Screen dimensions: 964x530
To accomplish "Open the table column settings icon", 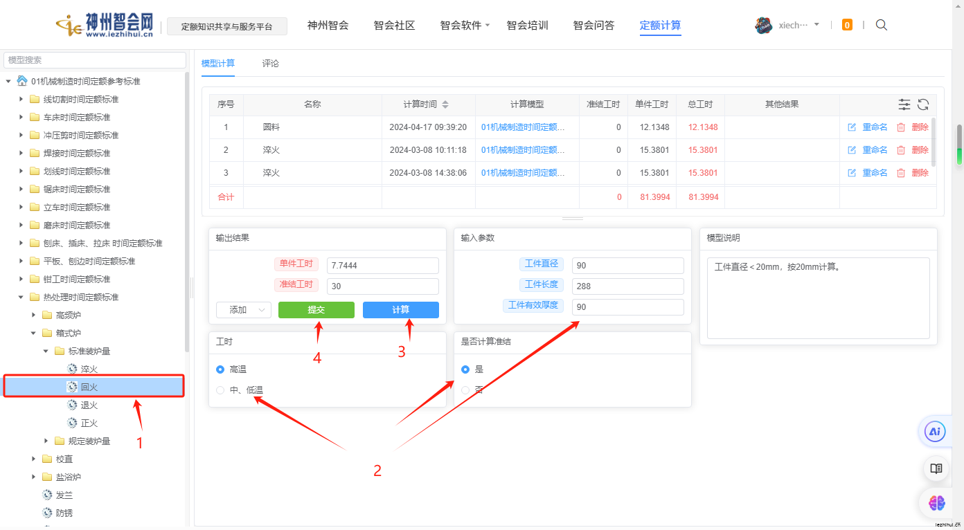I will click(904, 104).
